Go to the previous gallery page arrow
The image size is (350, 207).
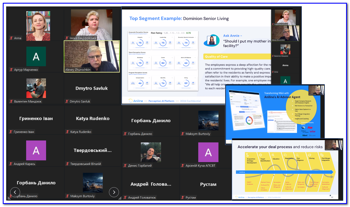[x=15, y=192]
